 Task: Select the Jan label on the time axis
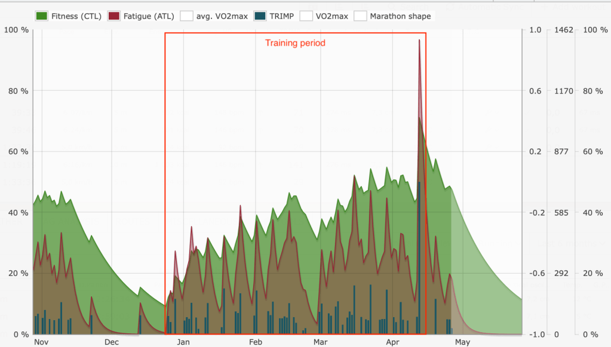pos(183,342)
